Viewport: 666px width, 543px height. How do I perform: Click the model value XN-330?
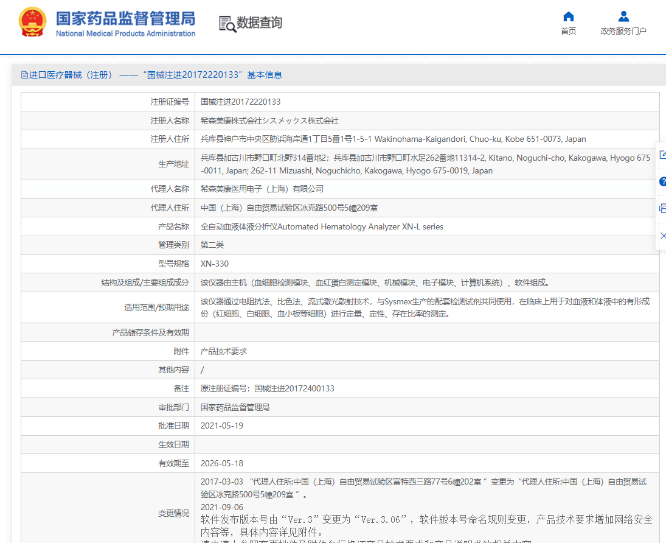tap(215, 264)
